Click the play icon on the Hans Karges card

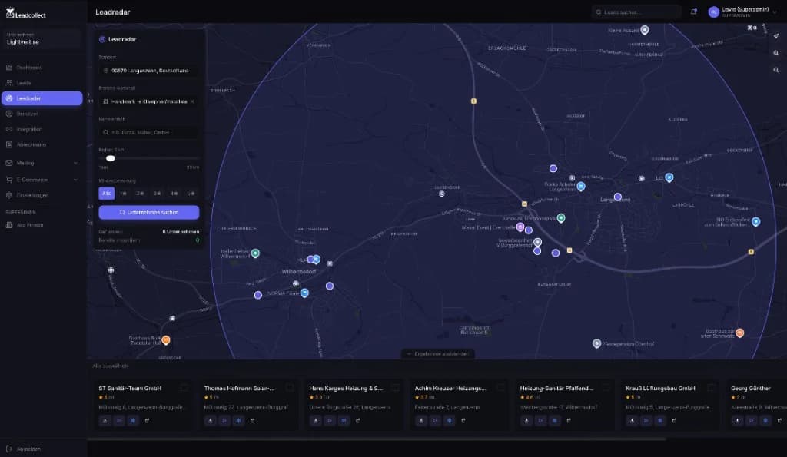point(330,420)
